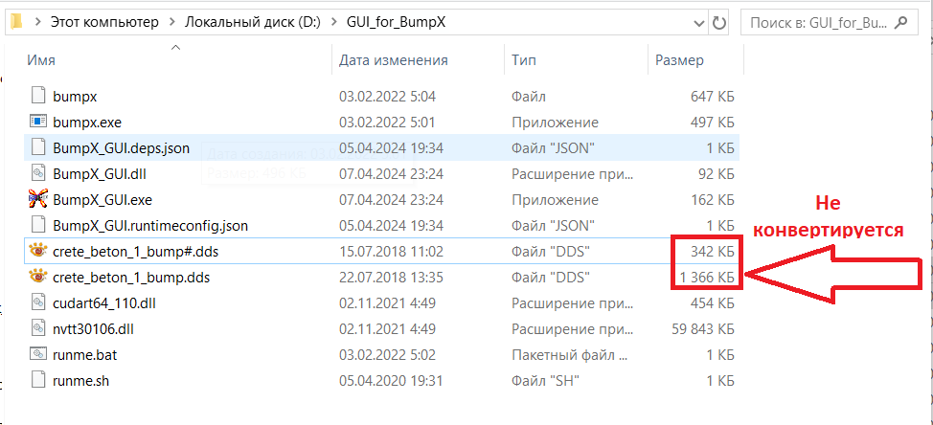Expand the chevron before Этот компьютер
The image size is (933, 425).
38,23
